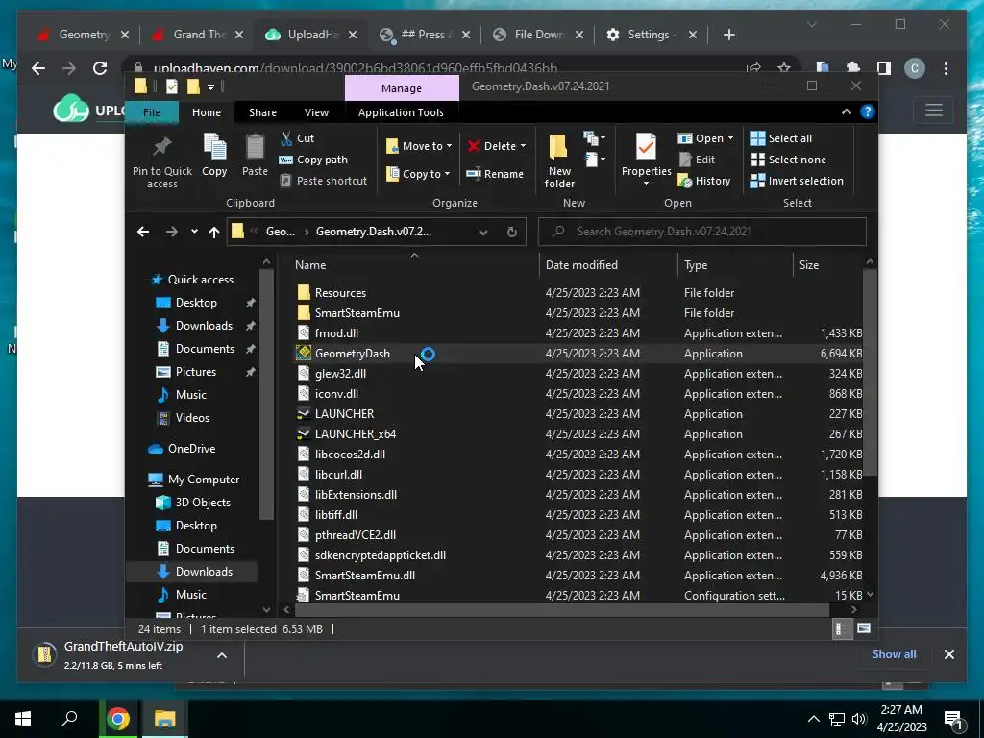Image resolution: width=984 pixels, height=738 pixels.
Task: Click Copy path in ribbon
Action: (x=313, y=160)
